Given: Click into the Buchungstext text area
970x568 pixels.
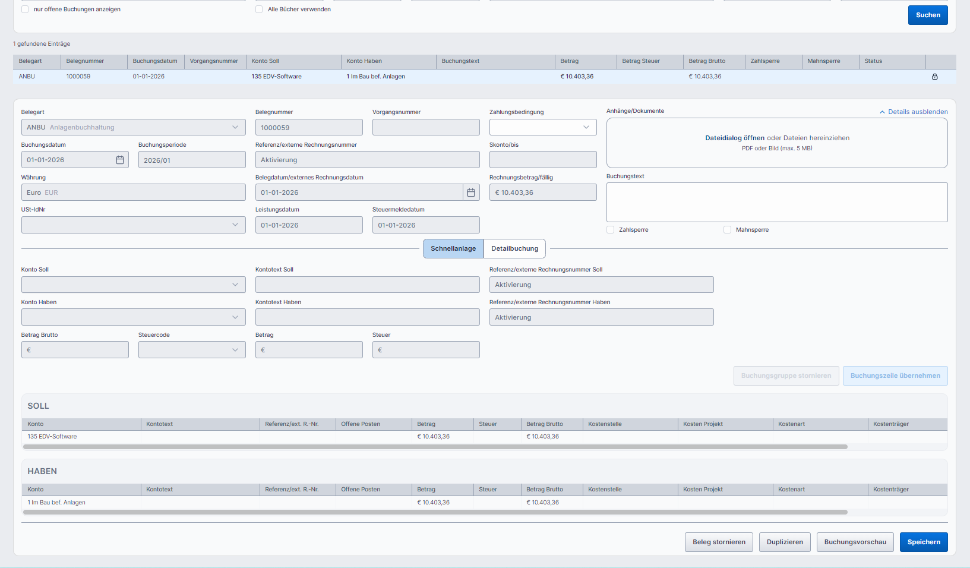Looking at the screenshot, I should click(776, 202).
